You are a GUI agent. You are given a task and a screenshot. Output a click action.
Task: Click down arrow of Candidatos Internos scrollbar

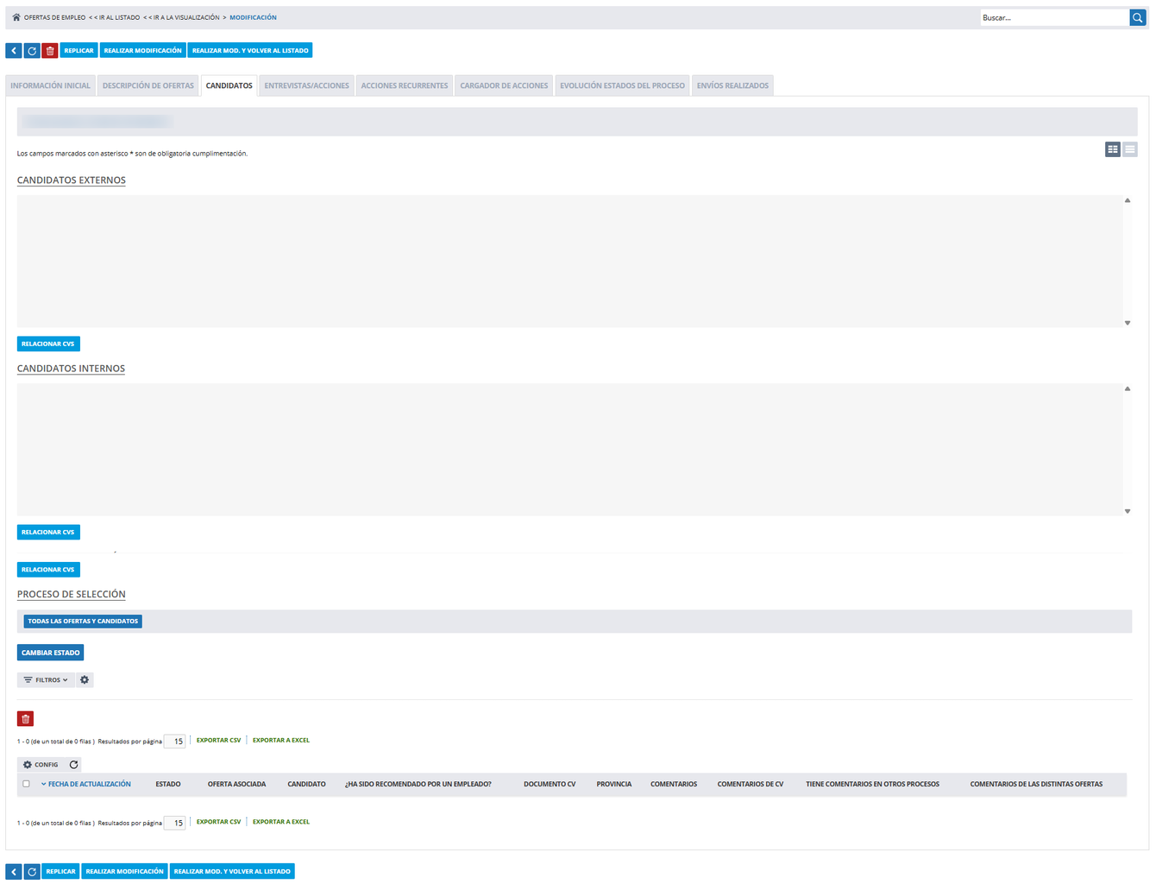1128,511
